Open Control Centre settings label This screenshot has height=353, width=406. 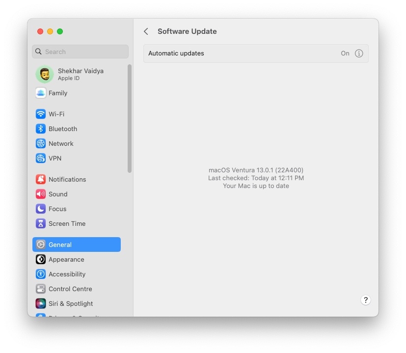coord(70,289)
